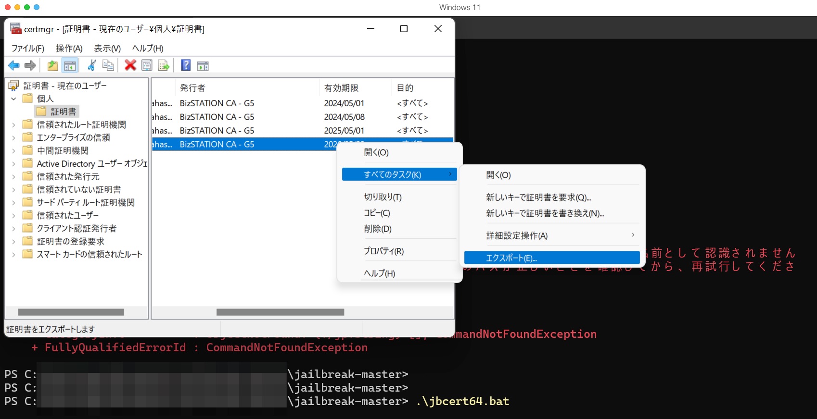Image resolution: width=817 pixels, height=419 pixels.
Task: Select certificate row expiring 2024/05/08
Action: click(x=303, y=117)
